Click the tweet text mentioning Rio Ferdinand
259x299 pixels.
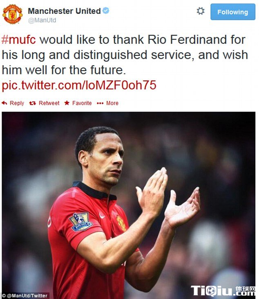[125, 55]
